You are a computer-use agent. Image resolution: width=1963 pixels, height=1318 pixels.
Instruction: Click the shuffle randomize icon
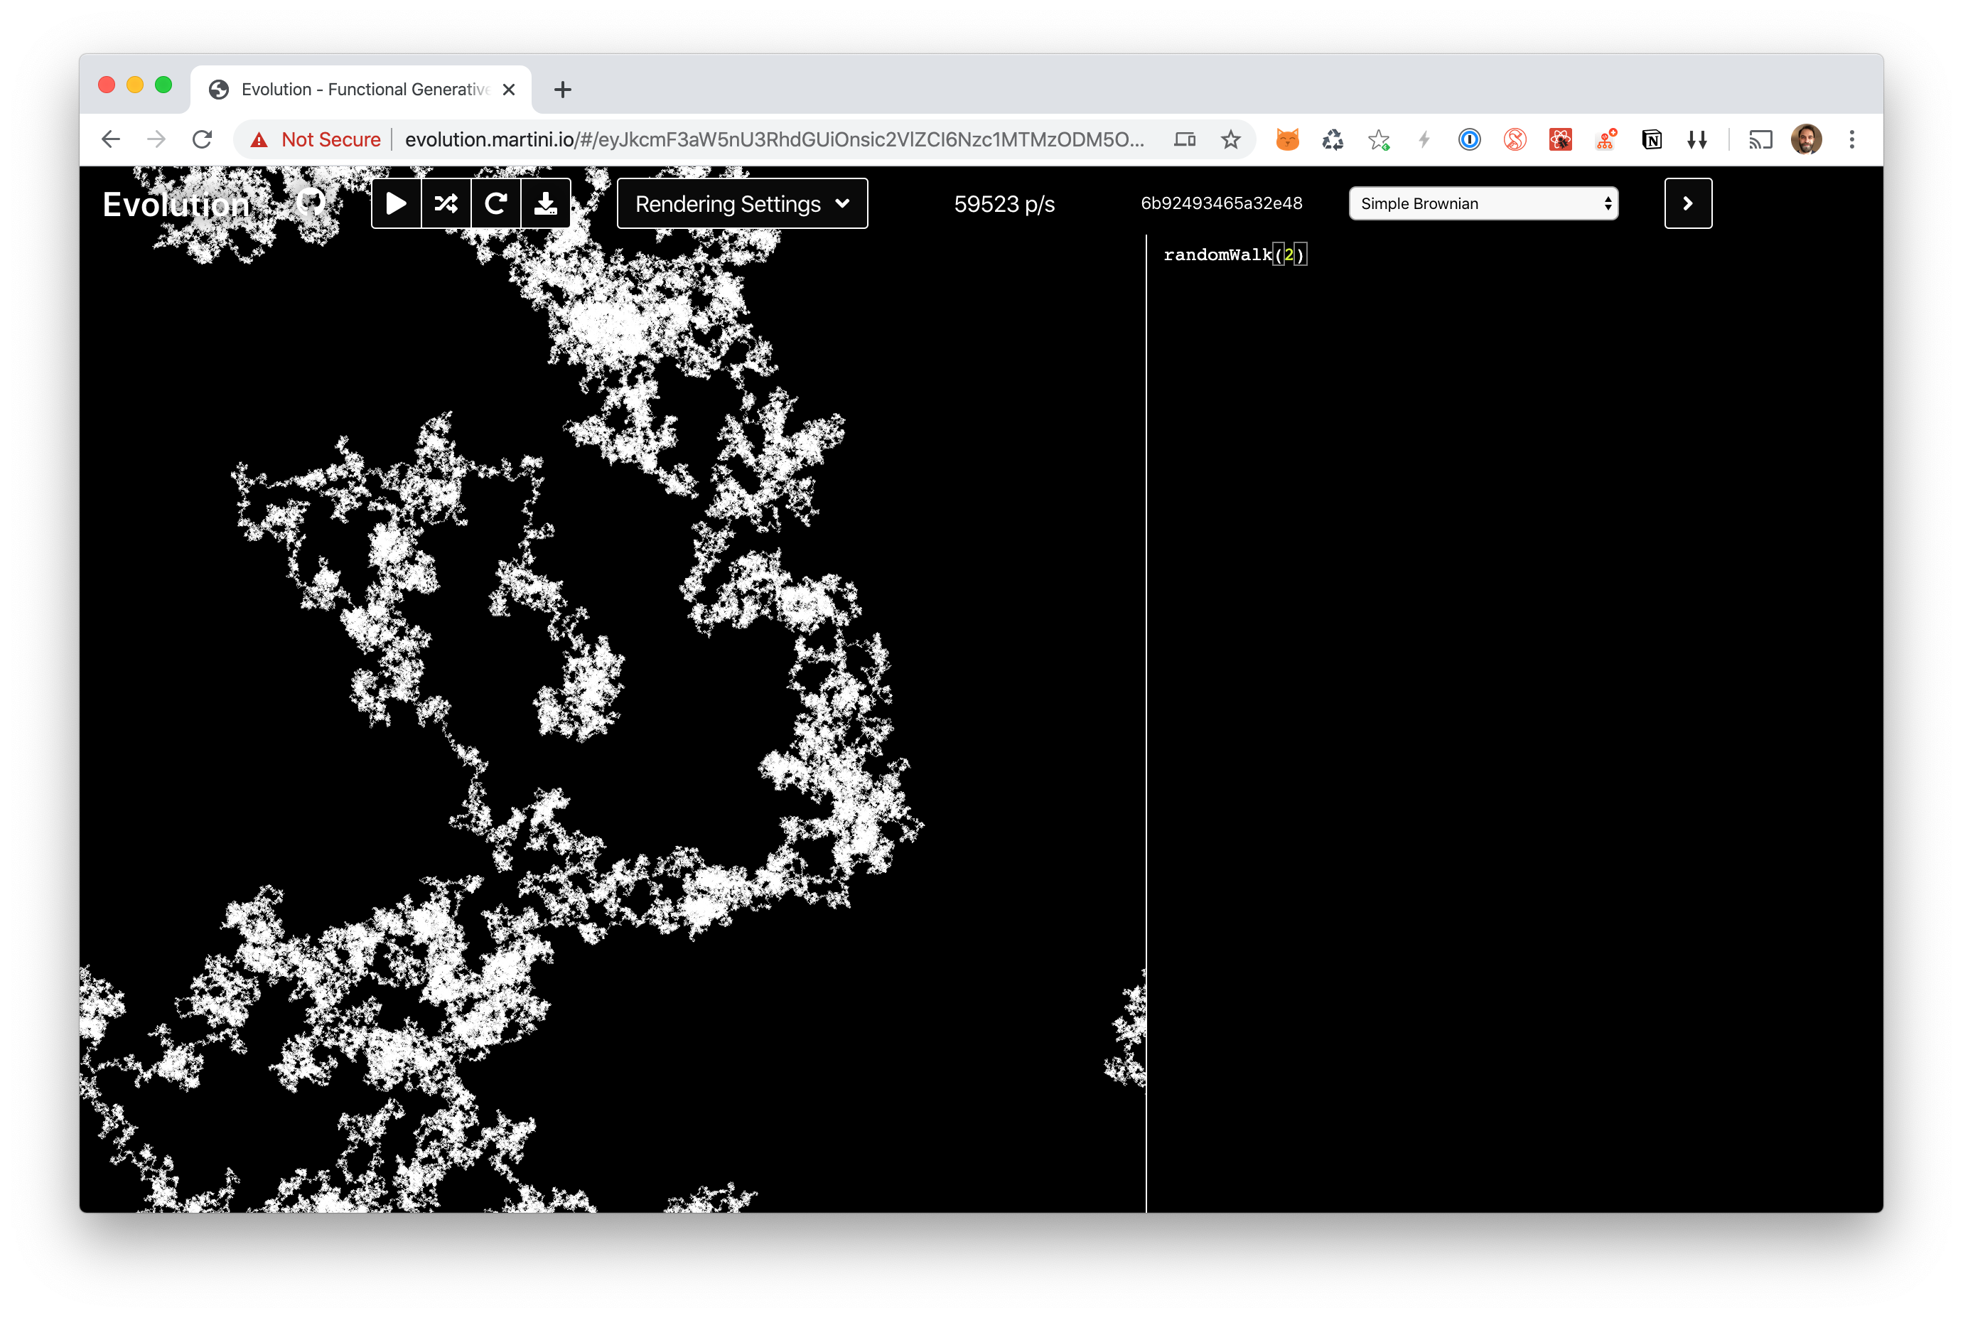(446, 203)
